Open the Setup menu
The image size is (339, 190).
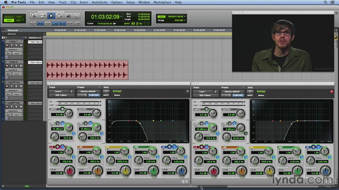pyautogui.click(x=130, y=2)
